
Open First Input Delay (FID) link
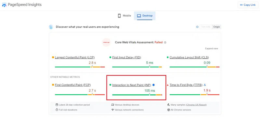click(x=126, y=57)
